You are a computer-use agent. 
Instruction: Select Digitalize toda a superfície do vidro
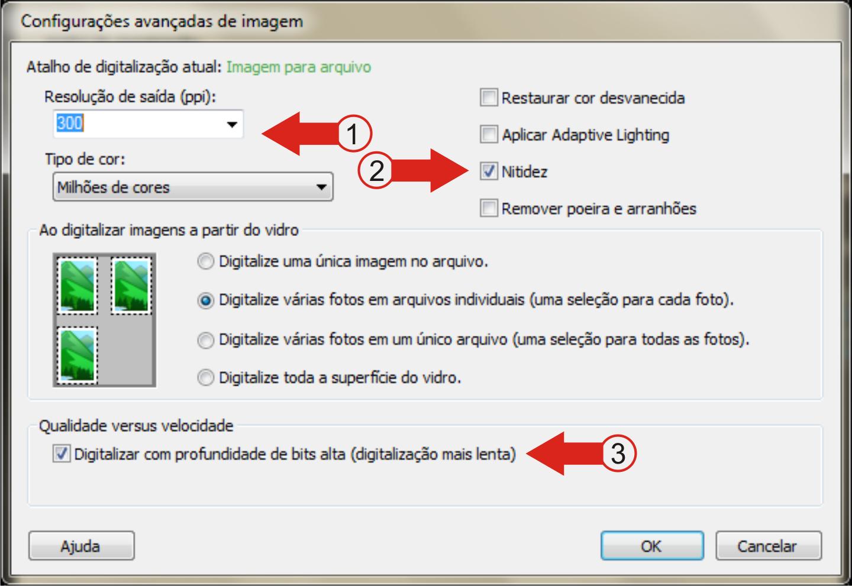coord(205,378)
